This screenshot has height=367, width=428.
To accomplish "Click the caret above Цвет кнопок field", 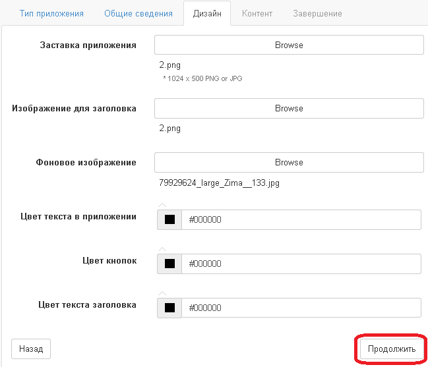I will (x=162, y=249).
